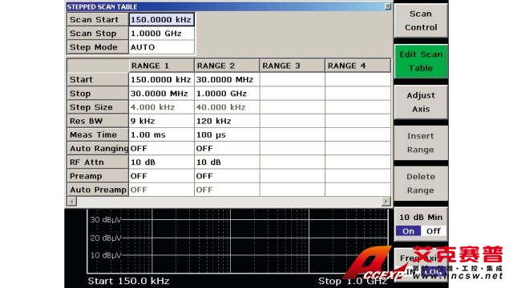The height and width of the screenshot is (288, 513).
Task: Turn 10 dB Min to On
Action: pyautogui.click(x=408, y=231)
